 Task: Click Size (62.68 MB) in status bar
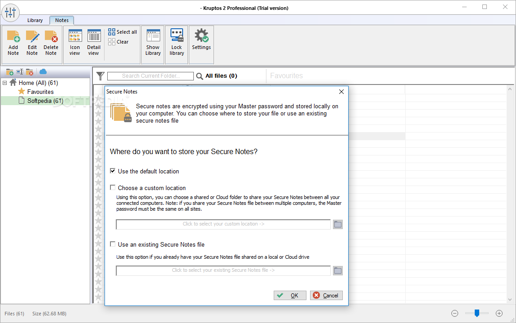click(x=49, y=314)
